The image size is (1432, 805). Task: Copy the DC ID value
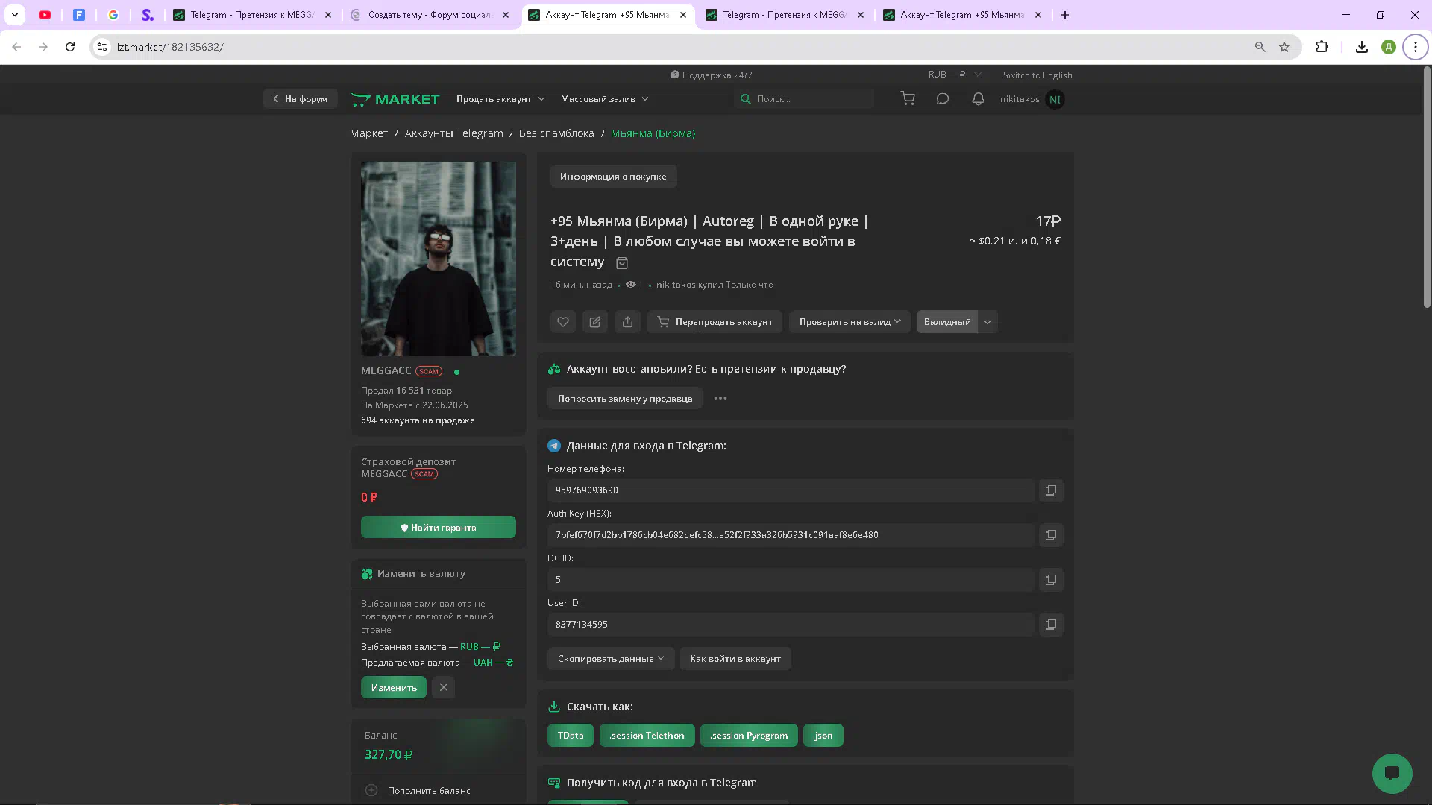[x=1051, y=580]
